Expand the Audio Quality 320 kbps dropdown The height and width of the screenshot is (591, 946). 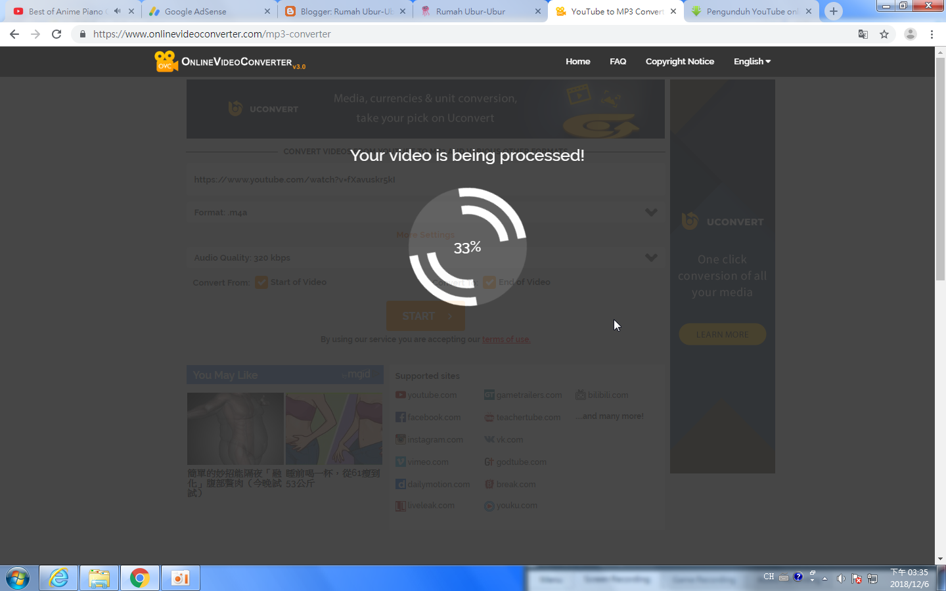point(650,257)
